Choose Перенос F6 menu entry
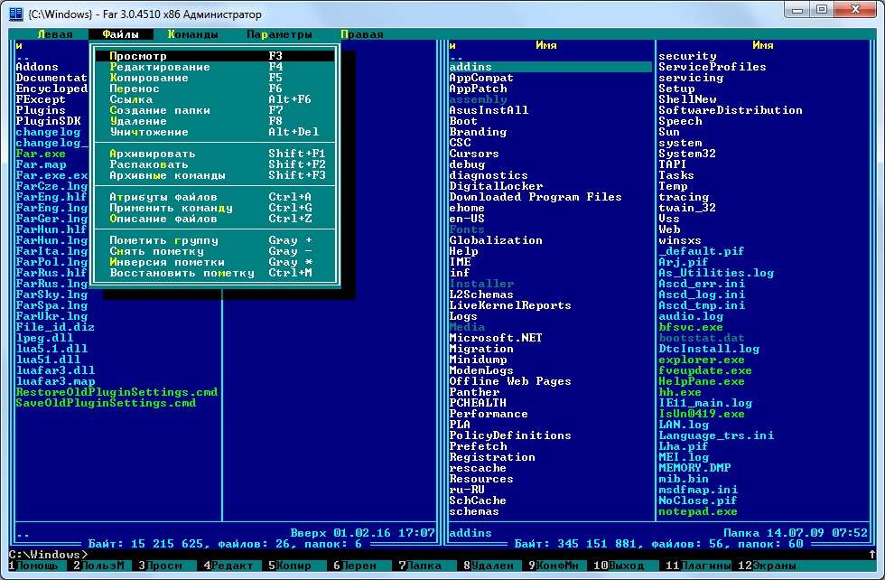This screenshot has width=885, height=580. click(215, 89)
